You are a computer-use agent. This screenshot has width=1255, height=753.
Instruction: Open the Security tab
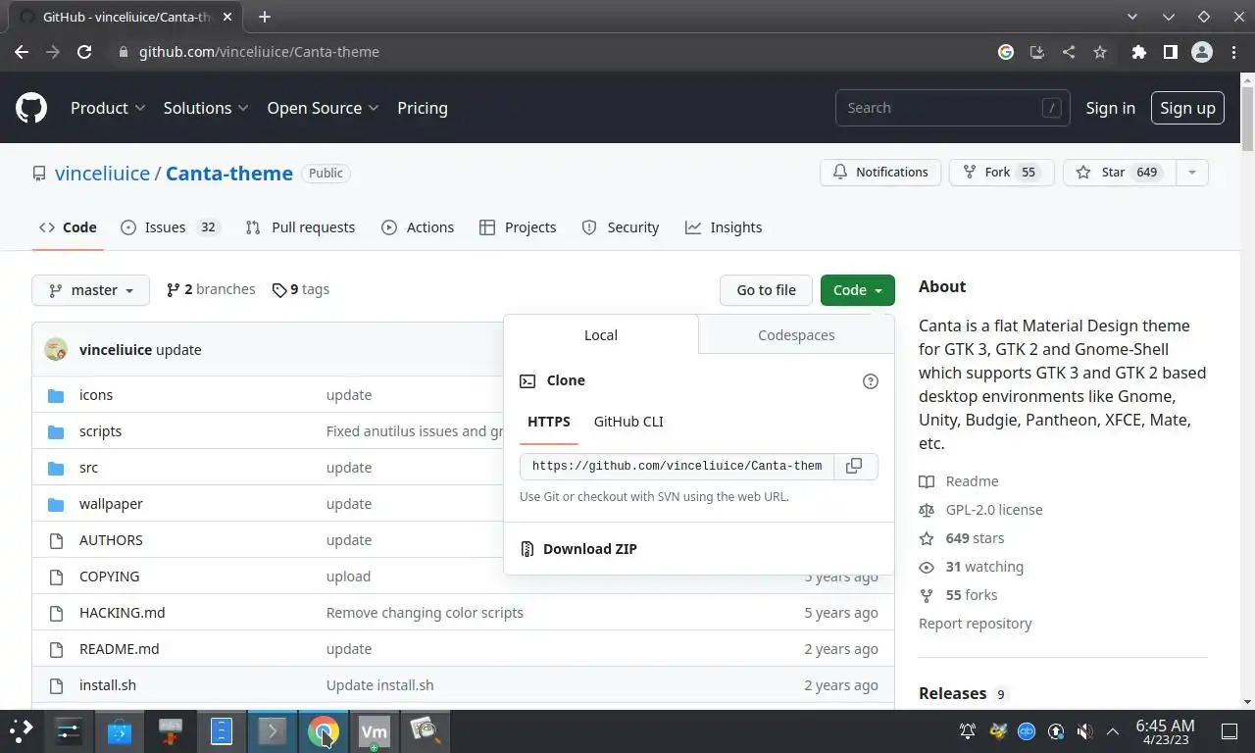click(x=620, y=227)
